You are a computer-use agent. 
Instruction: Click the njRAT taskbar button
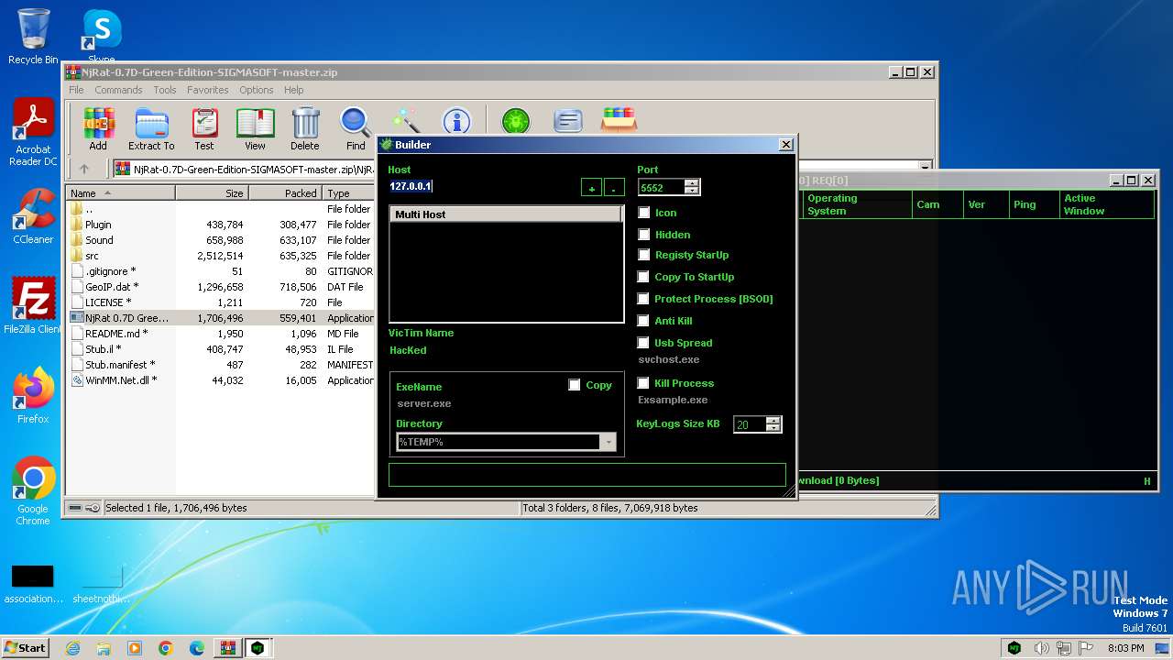[x=258, y=648]
